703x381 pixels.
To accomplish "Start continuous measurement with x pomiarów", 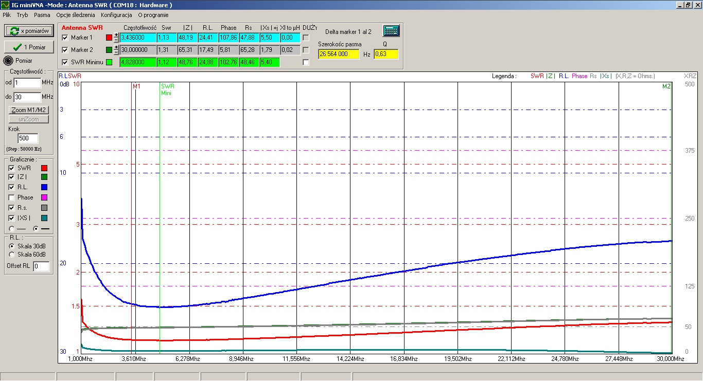I will point(29,31).
